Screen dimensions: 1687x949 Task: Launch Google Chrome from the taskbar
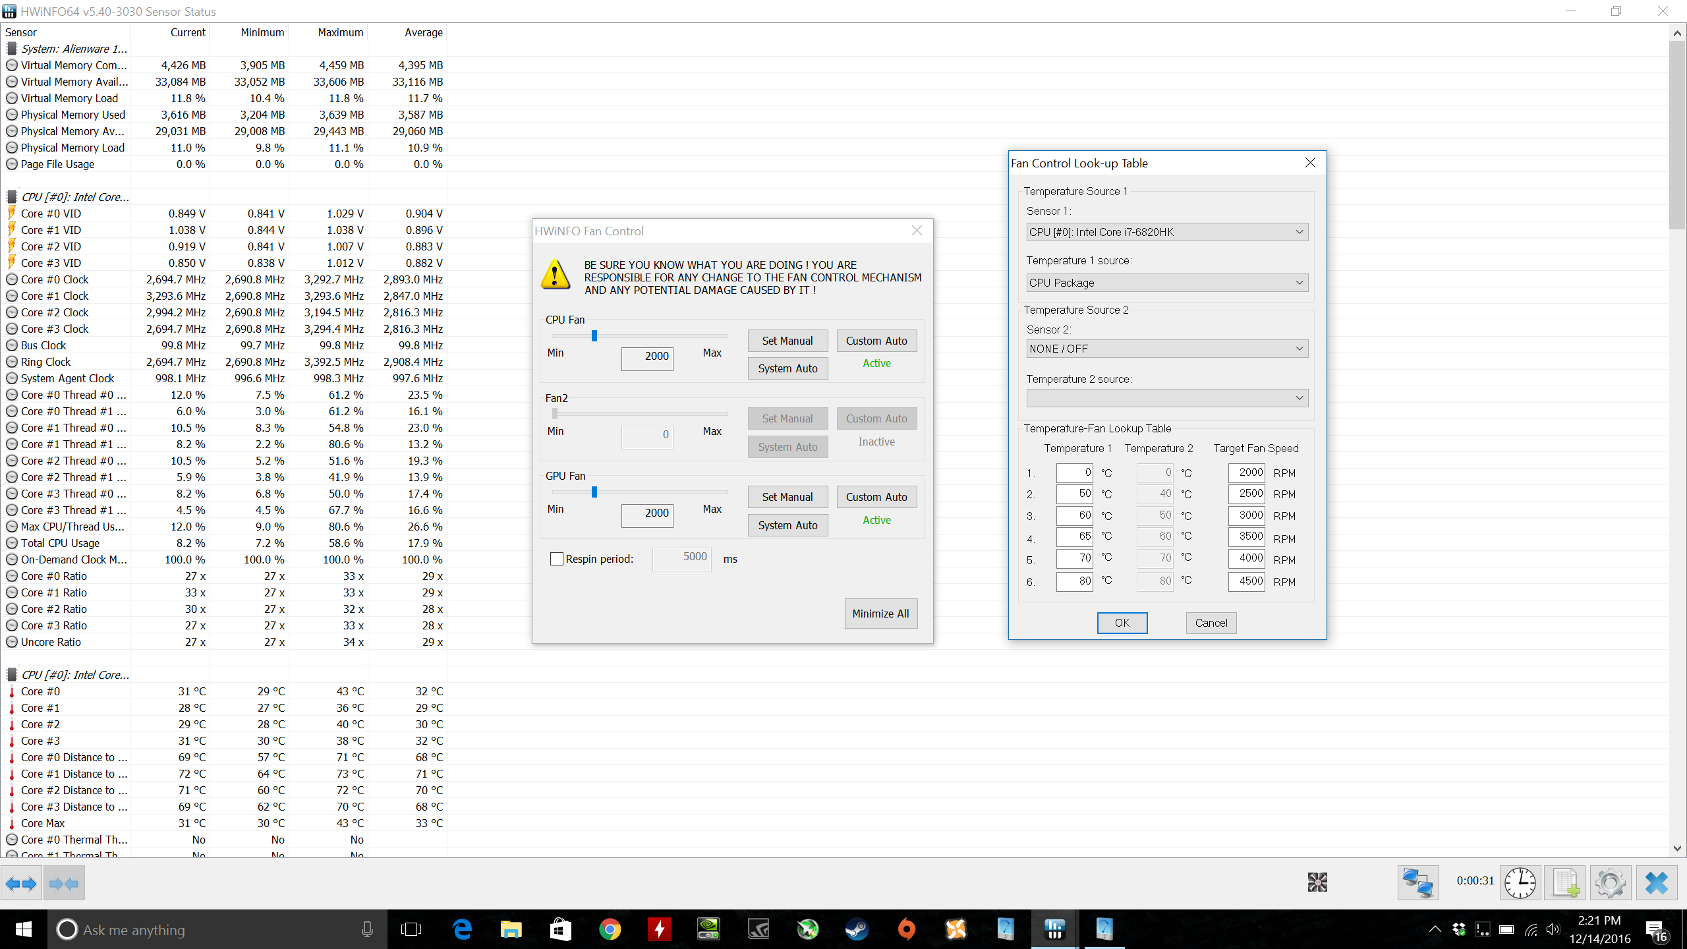tap(610, 929)
